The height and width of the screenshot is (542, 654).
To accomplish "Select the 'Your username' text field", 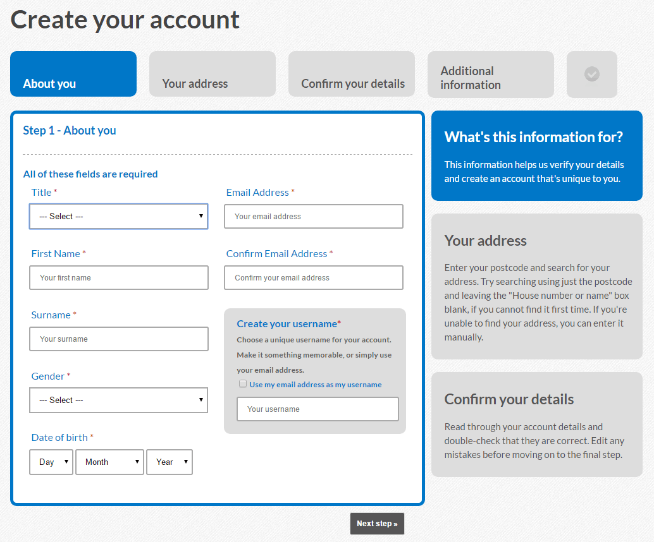I will (x=318, y=409).
